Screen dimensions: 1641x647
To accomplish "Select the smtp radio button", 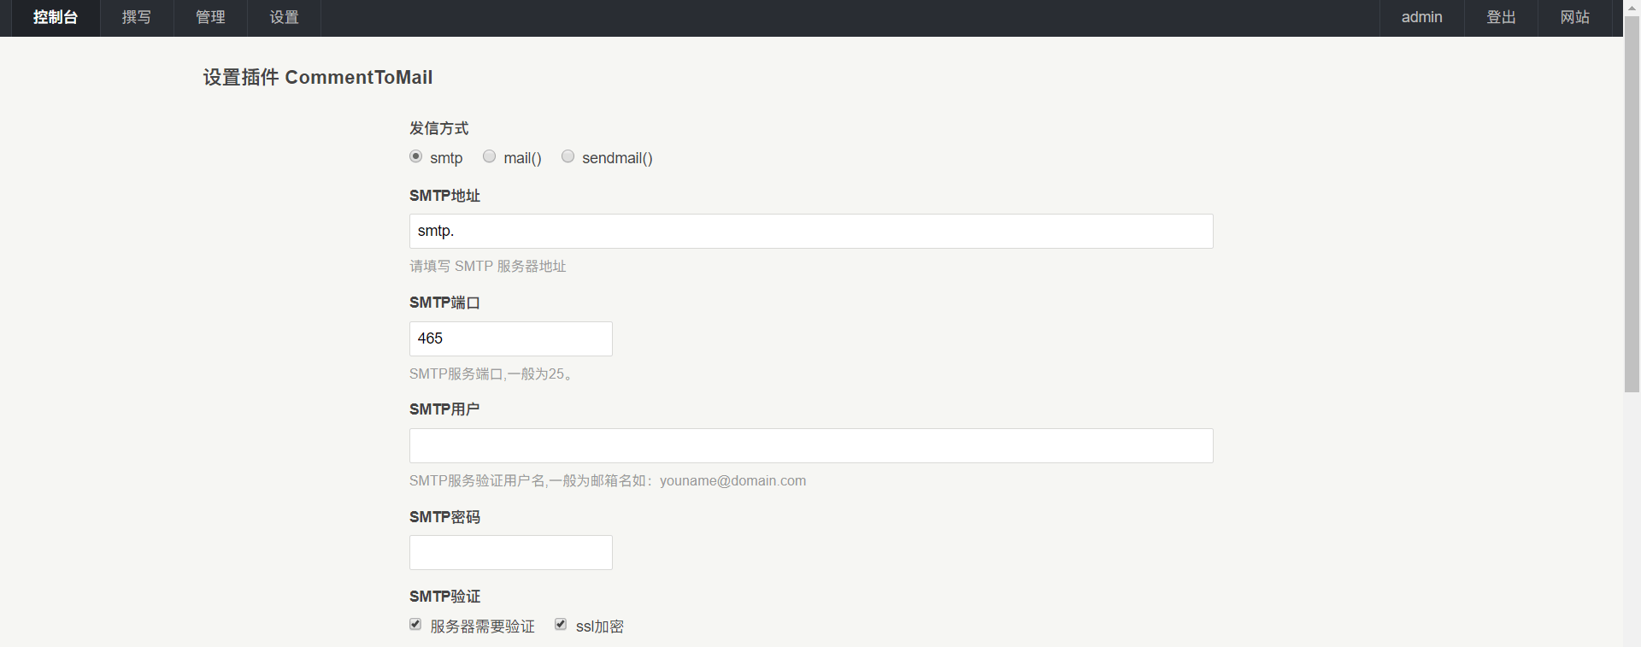I will (416, 156).
